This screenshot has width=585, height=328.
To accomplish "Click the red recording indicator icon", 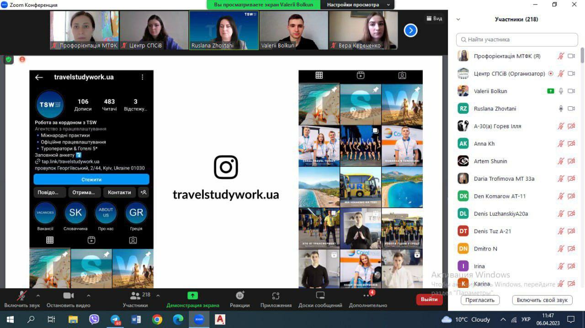I will point(22,59).
